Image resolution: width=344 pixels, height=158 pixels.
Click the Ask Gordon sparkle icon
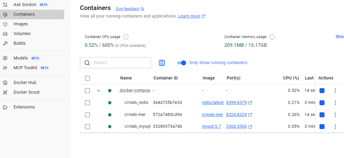5,5
